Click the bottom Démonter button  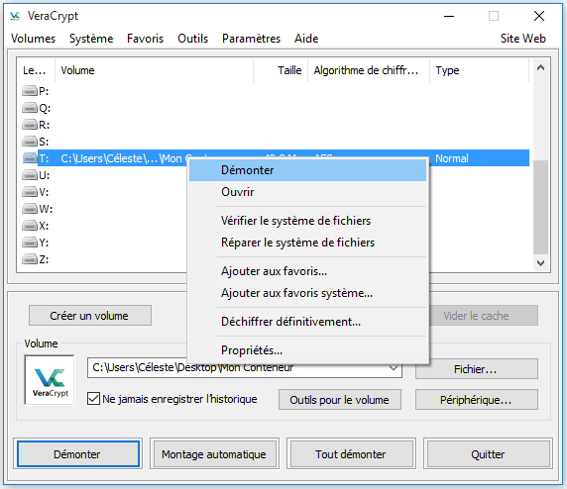tap(77, 454)
